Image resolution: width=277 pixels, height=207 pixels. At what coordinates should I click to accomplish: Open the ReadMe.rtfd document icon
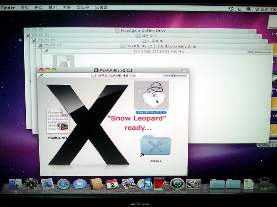click(x=58, y=121)
